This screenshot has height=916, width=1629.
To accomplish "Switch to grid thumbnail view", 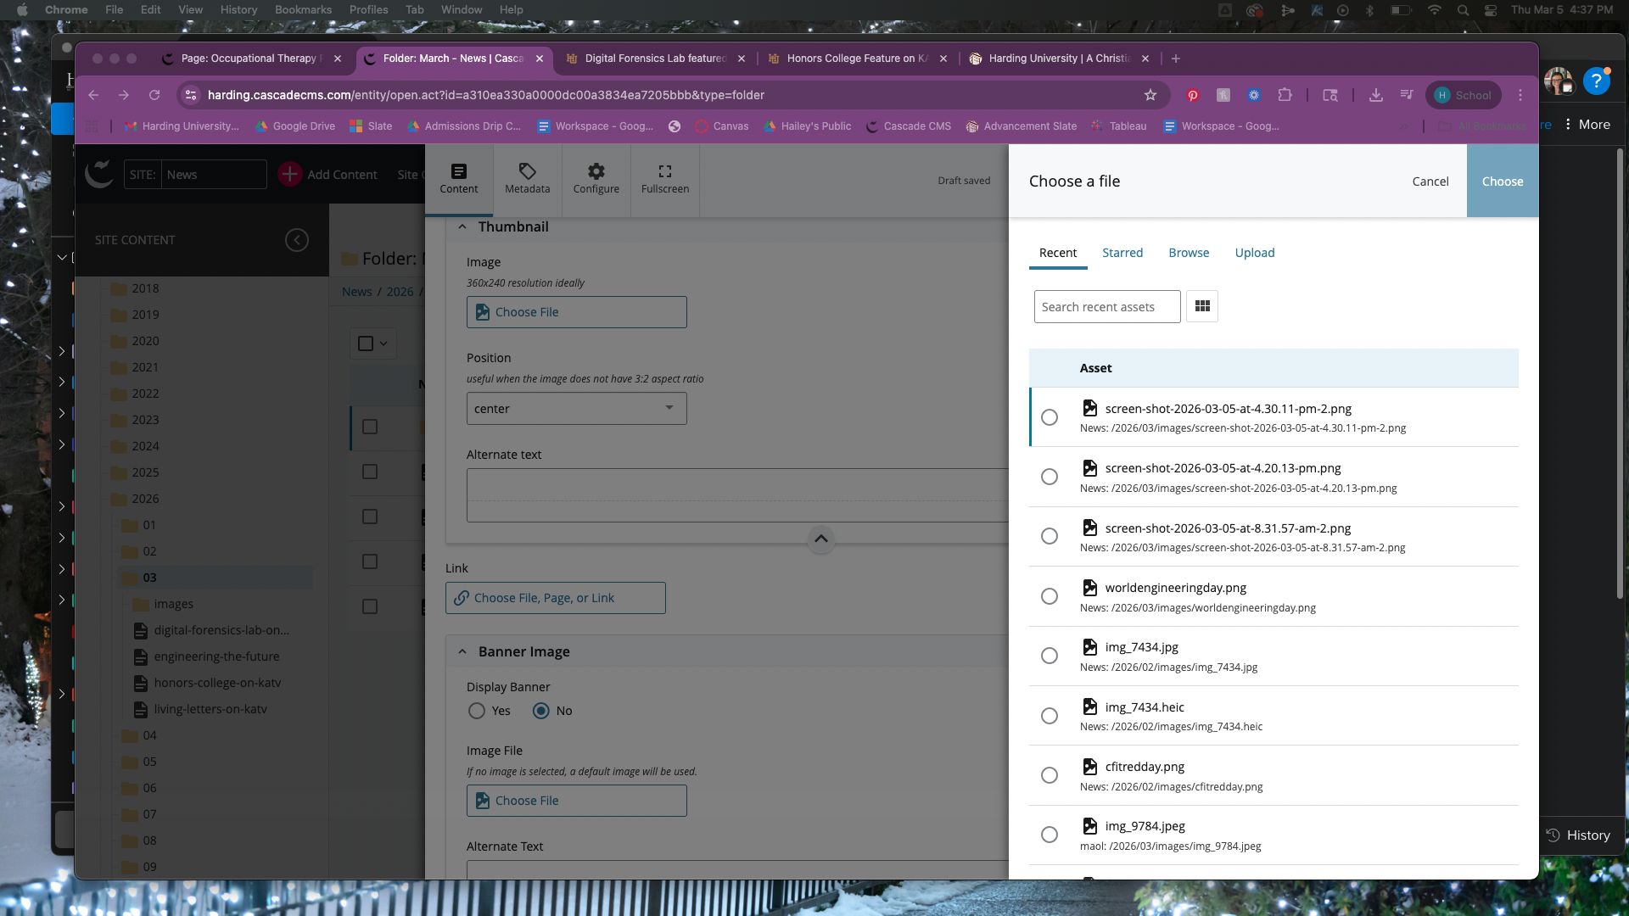I will [x=1201, y=306].
